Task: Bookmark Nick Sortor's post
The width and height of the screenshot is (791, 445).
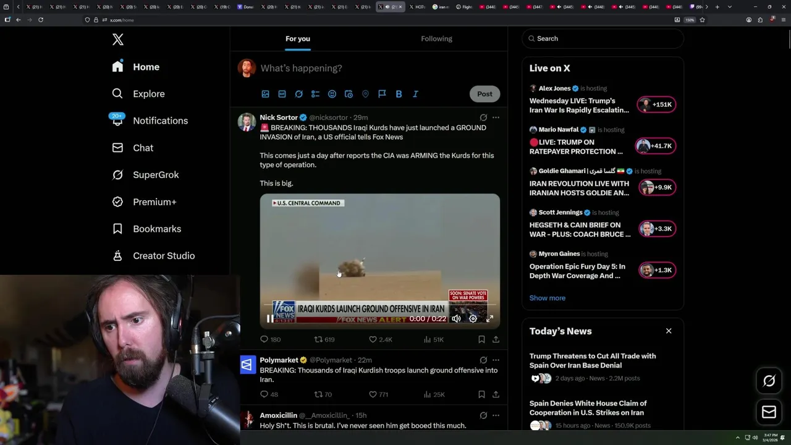Action: tap(481, 339)
